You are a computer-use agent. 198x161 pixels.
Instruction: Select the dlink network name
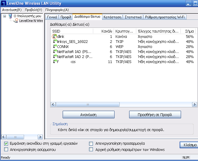coord(61,36)
